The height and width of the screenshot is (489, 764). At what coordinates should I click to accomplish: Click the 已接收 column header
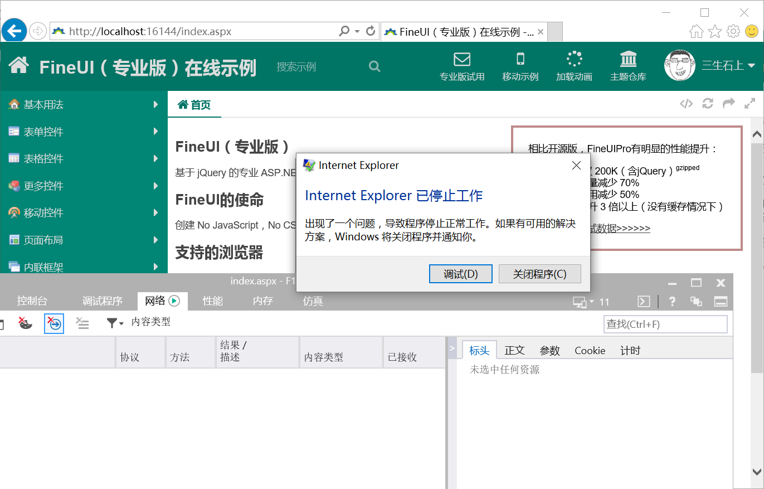point(415,352)
